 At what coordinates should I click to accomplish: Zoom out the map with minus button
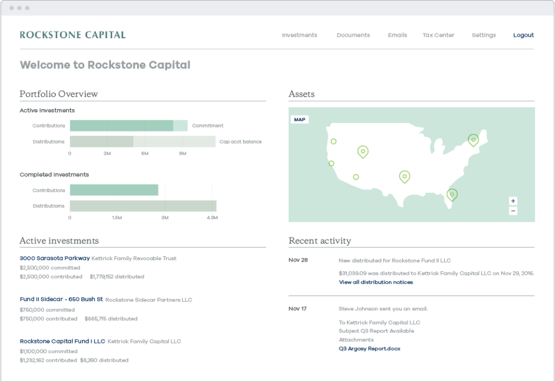[513, 211]
